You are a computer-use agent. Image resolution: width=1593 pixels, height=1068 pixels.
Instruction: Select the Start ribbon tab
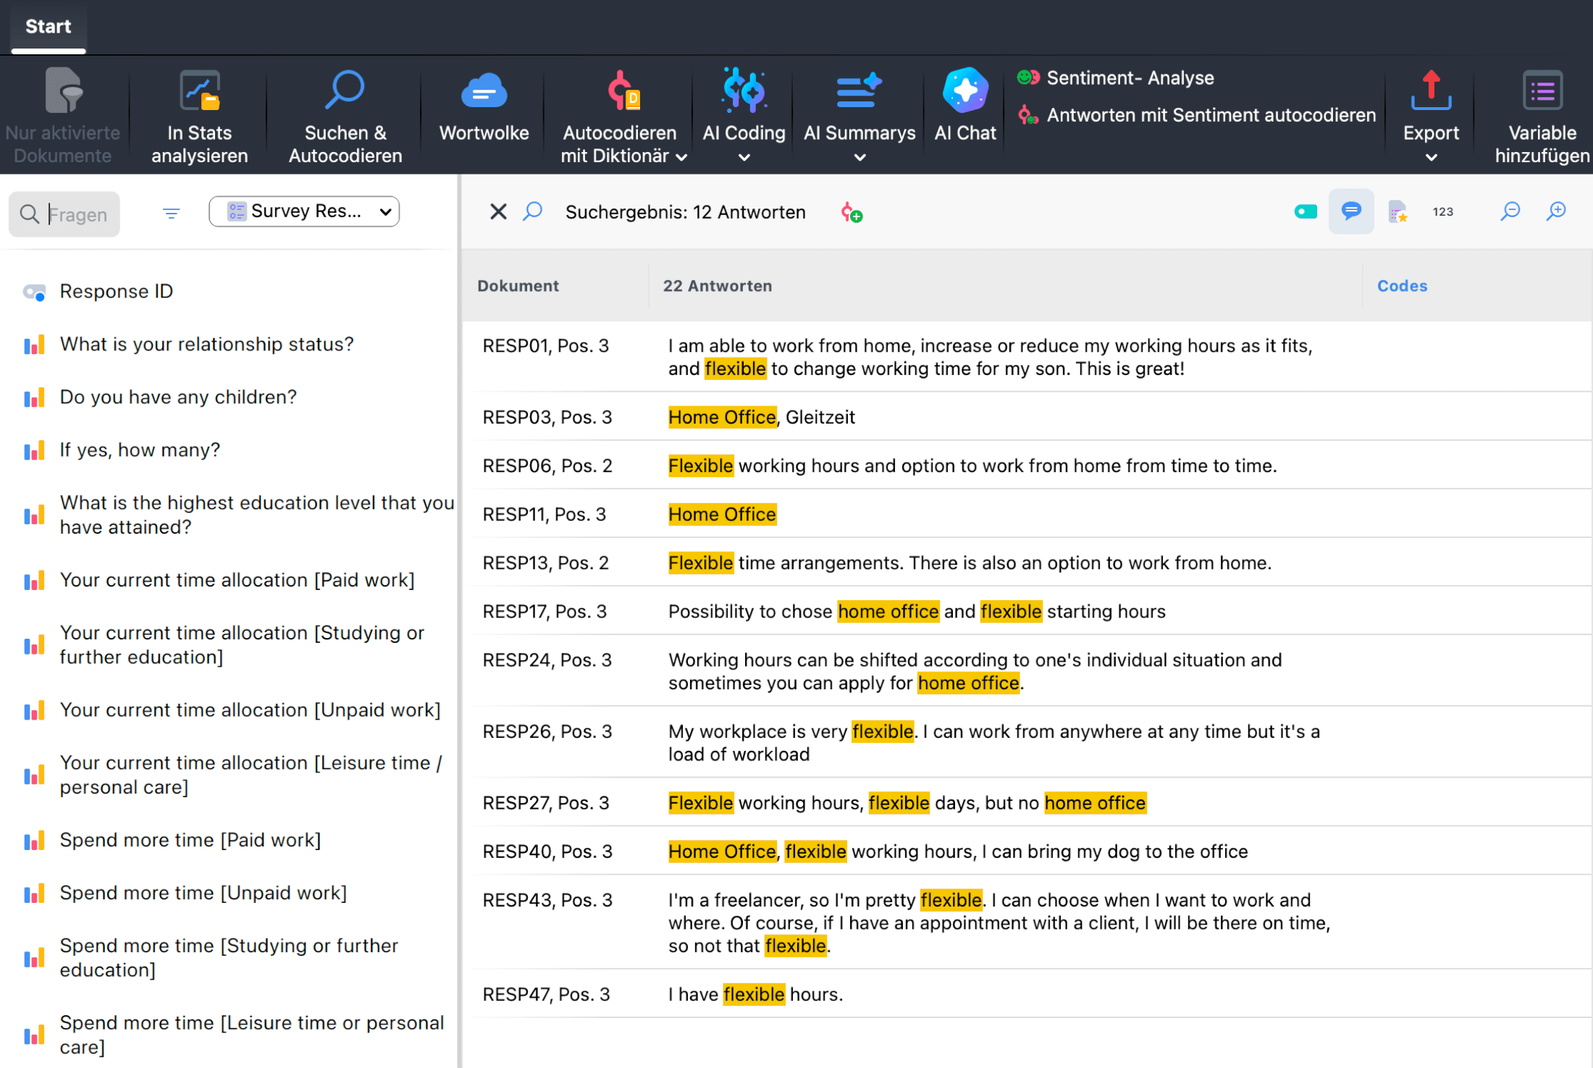click(48, 27)
